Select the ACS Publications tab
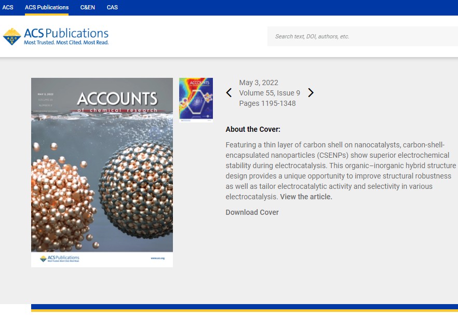 47,7
